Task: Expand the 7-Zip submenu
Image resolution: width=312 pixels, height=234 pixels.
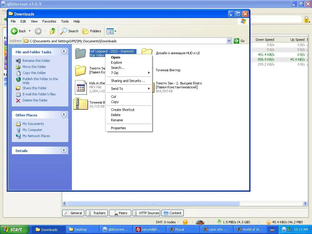Action: [x=129, y=73]
